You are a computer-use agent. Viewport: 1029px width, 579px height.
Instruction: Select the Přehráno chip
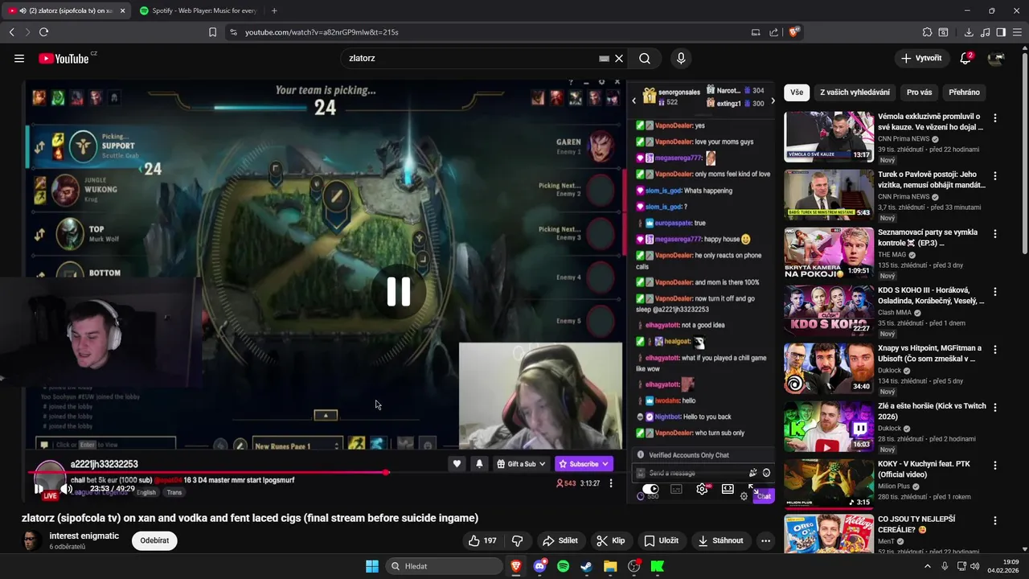tap(964, 92)
